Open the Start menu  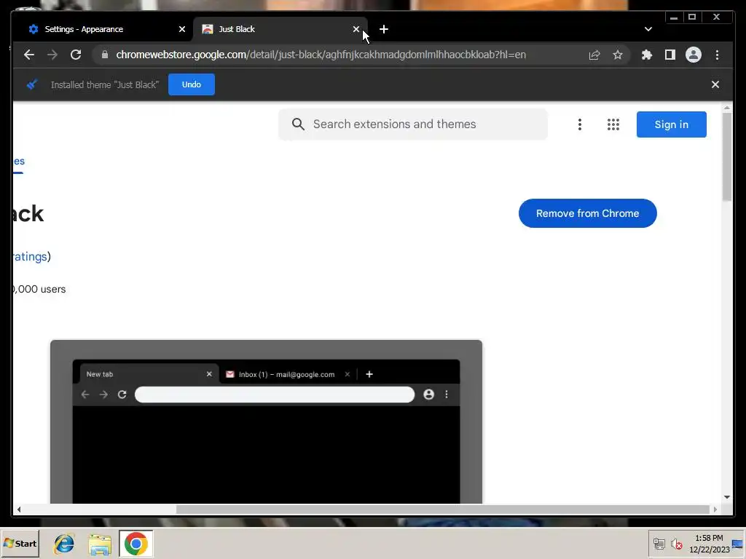[20, 543]
